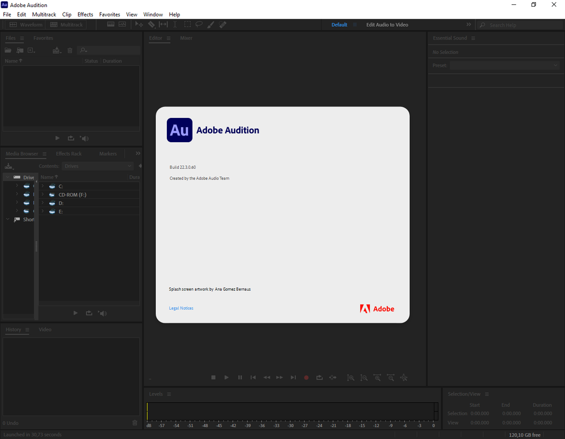Toggle Loop Playback in Media Browser
The height and width of the screenshot is (439, 565).
(x=89, y=313)
